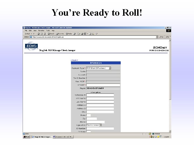Click the vertical scrollbar thumb

click(x=170, y=71)
